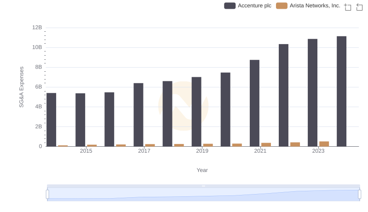Image resolution: width=368 pixels, height=212 pixels.
Task: Select Arista Networks bar for 2021
Action: click(266, 145)
